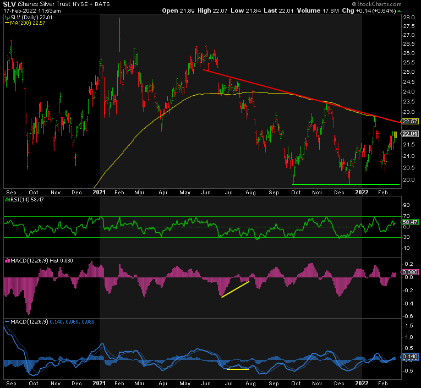The height and width of the screenshot is (388, 421).
Task: Click the 'MA(200) 22.57' legend label
Action: coord(28,23)
